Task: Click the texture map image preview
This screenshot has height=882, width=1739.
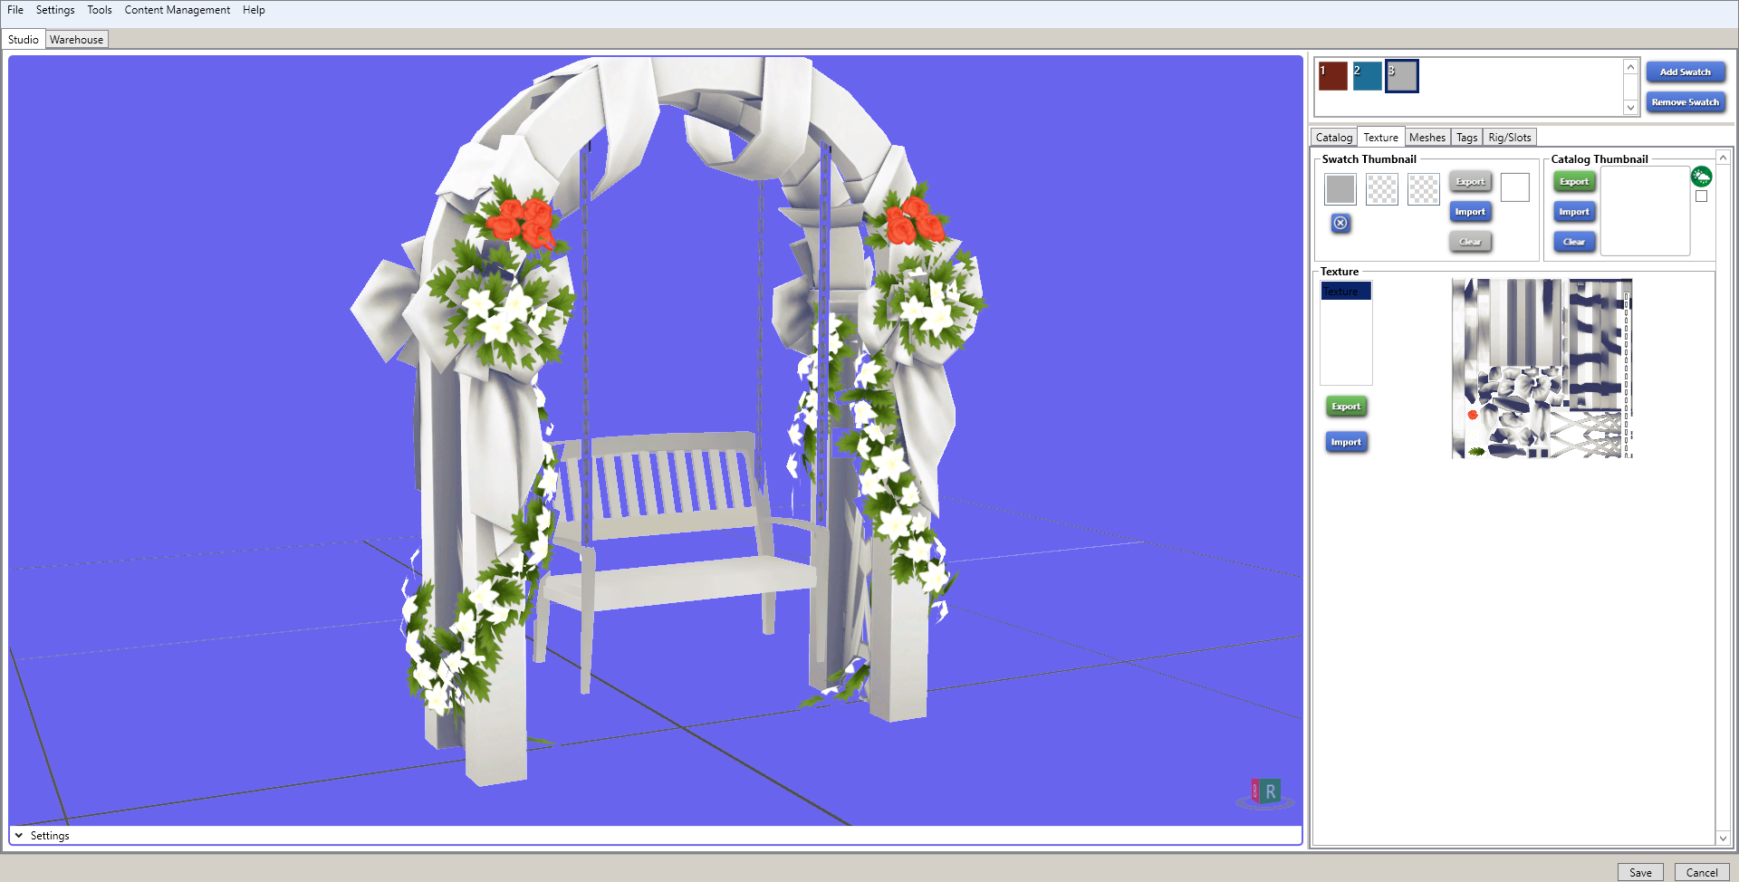Action: [1542, 368]
